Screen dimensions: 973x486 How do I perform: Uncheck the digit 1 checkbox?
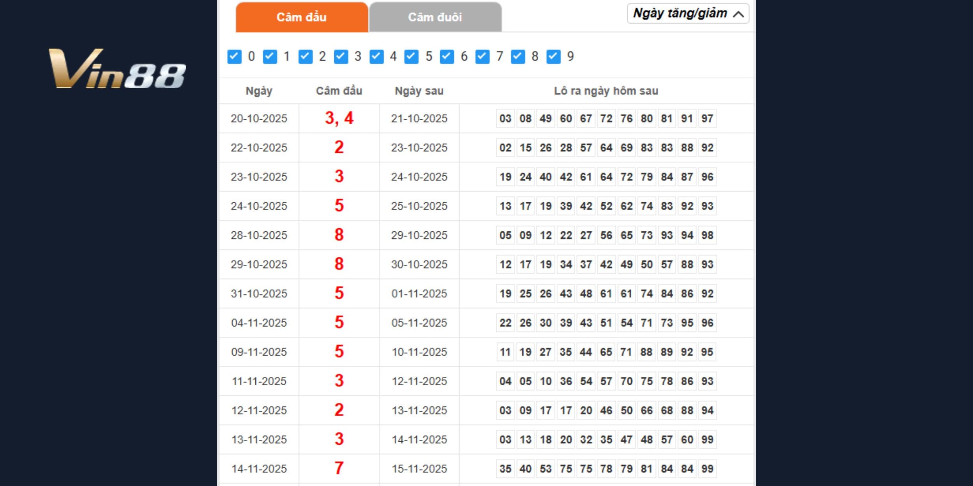coord(270,57)
